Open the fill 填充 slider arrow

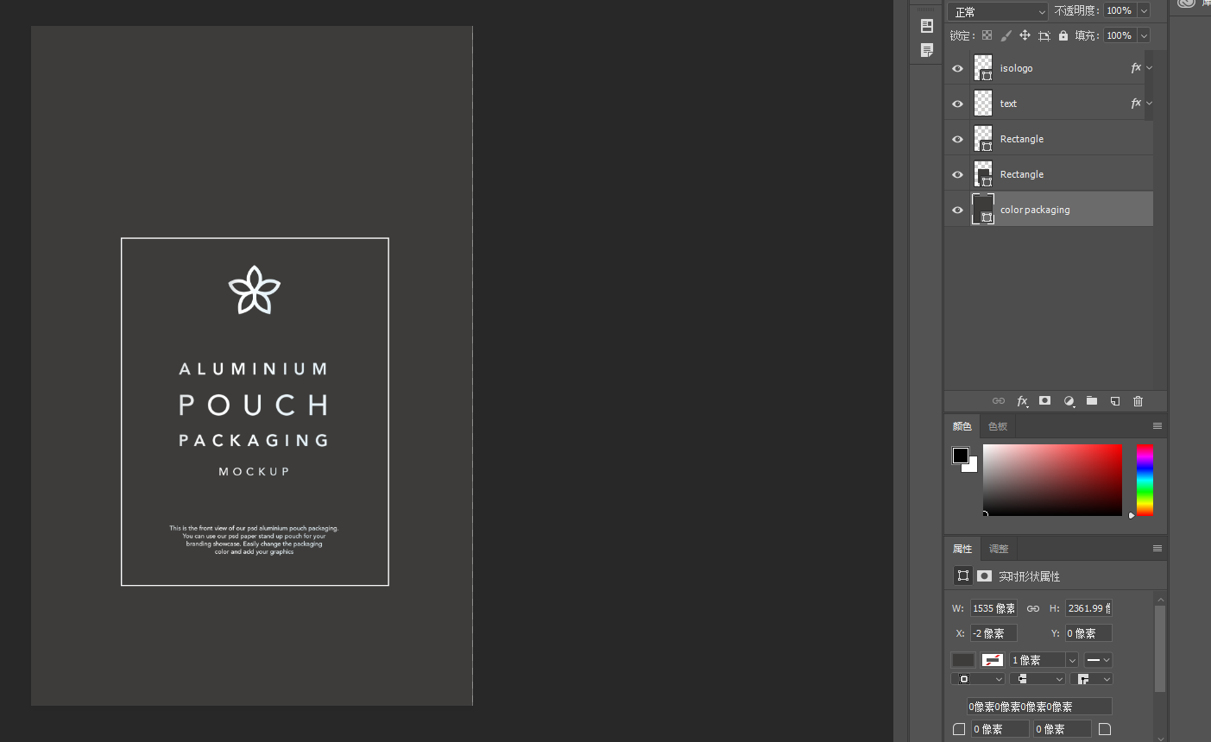pos(1144,35)
